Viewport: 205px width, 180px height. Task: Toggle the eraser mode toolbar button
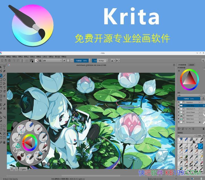(x=64, y=60)
